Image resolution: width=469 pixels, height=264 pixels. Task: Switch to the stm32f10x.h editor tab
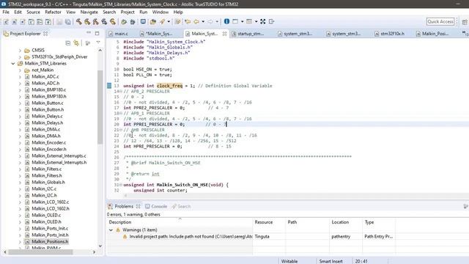392,34
